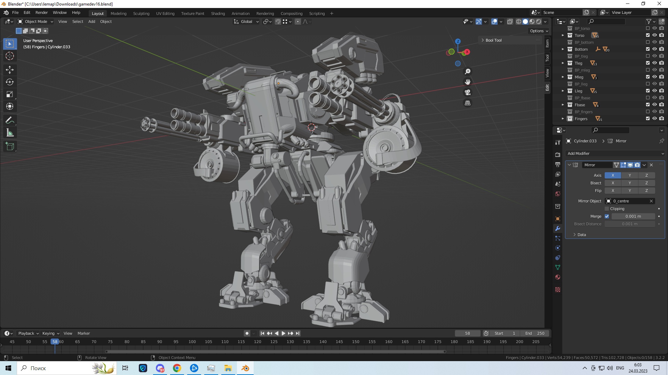Open Chrome from the taskbar

[x=177, y=368]
